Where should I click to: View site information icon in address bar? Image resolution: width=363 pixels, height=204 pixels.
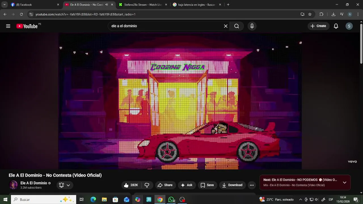[31, 14]
